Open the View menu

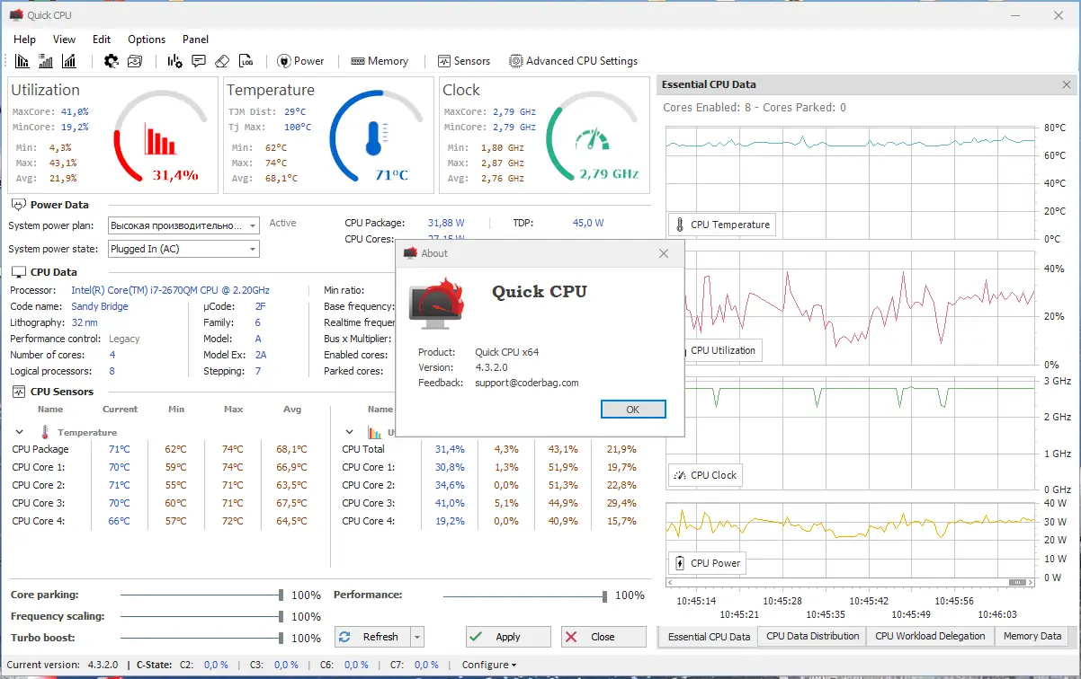[x=65, y=39]
